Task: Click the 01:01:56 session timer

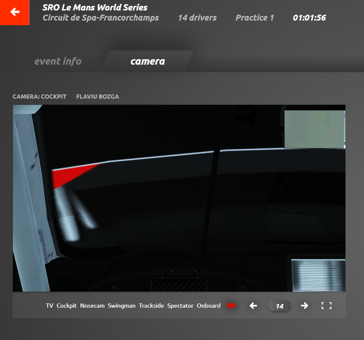Action: pos(309,18)
